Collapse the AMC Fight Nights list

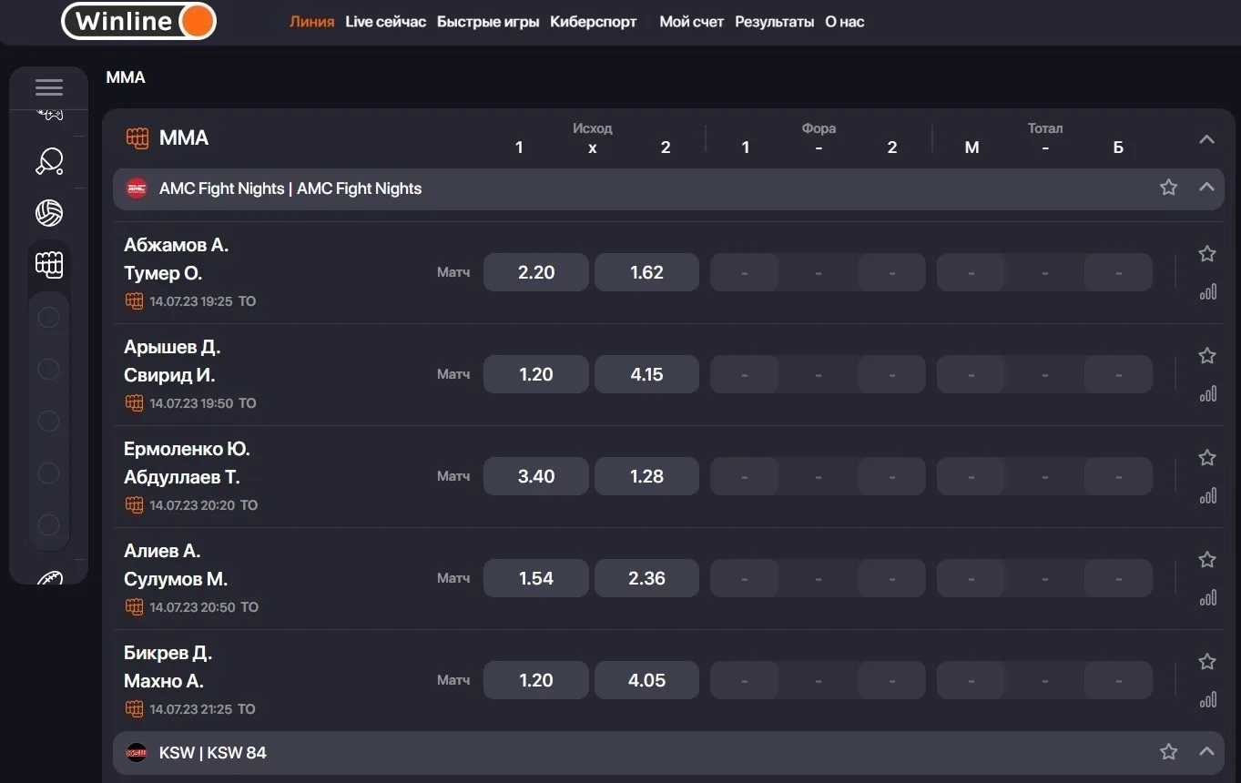(x=1206, y=188)
